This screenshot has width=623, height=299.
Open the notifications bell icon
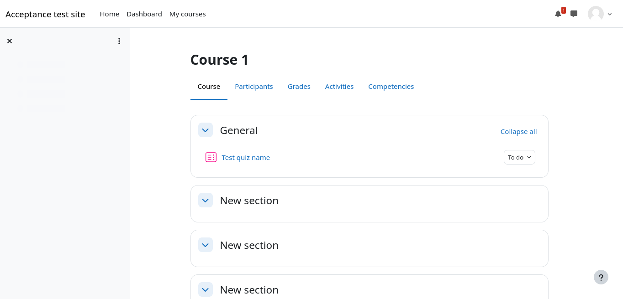coord(558,14)
